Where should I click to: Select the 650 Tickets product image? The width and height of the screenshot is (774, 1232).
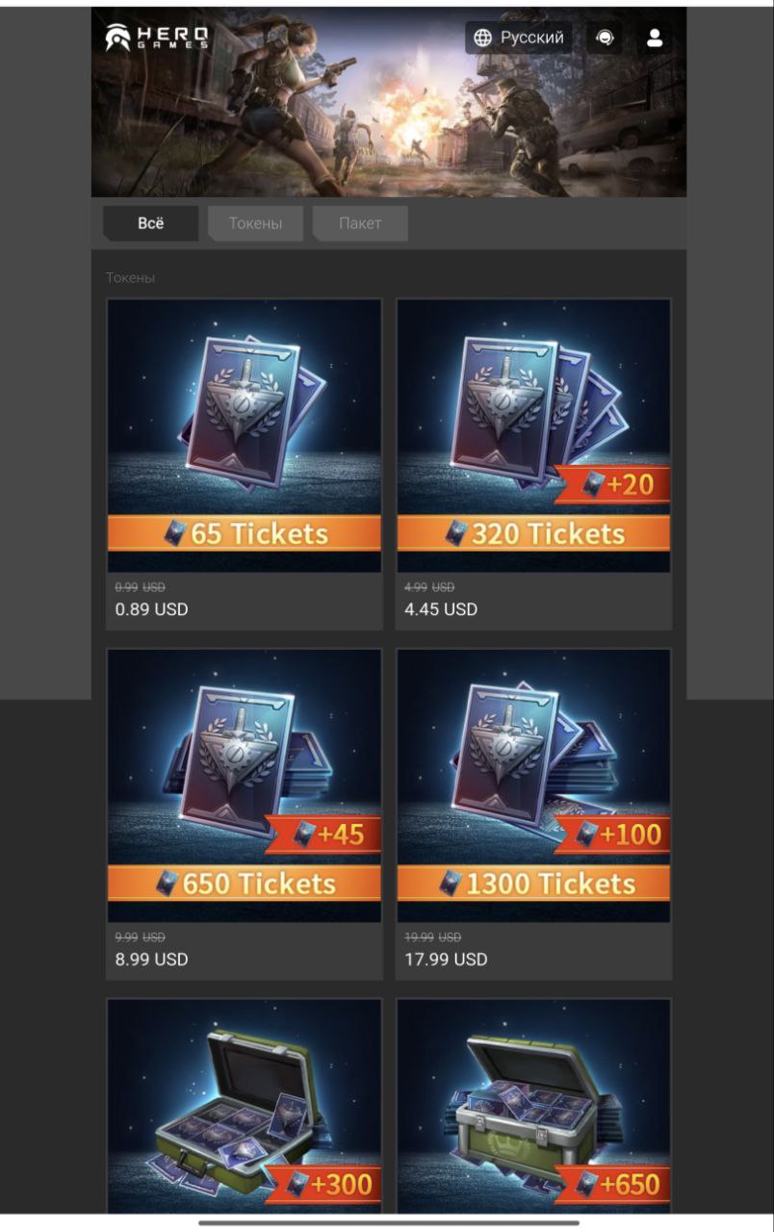(245, 785)
